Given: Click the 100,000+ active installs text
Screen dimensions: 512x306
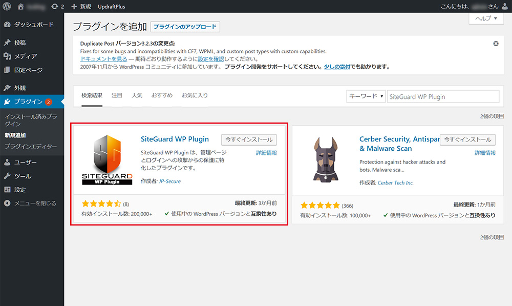Looking at the screenshot, I should pyautogui.click(x=336, y=215).
